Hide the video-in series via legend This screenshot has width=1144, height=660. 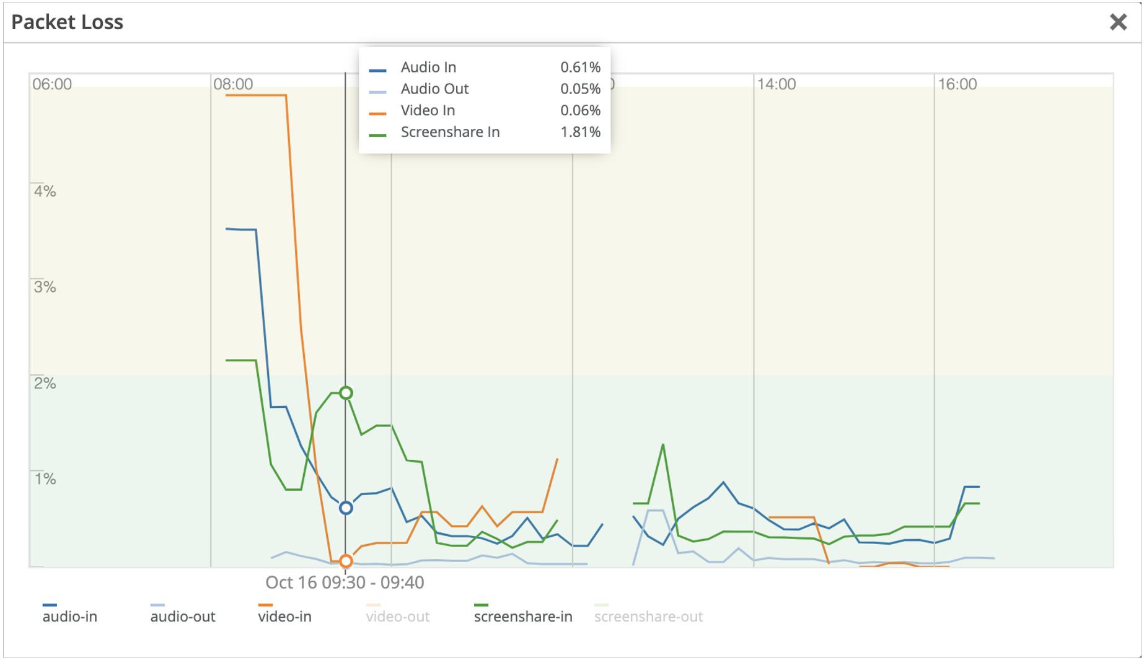pos(284,617)
